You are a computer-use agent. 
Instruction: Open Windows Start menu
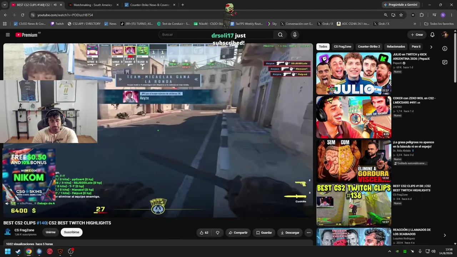tap(7, 251)
